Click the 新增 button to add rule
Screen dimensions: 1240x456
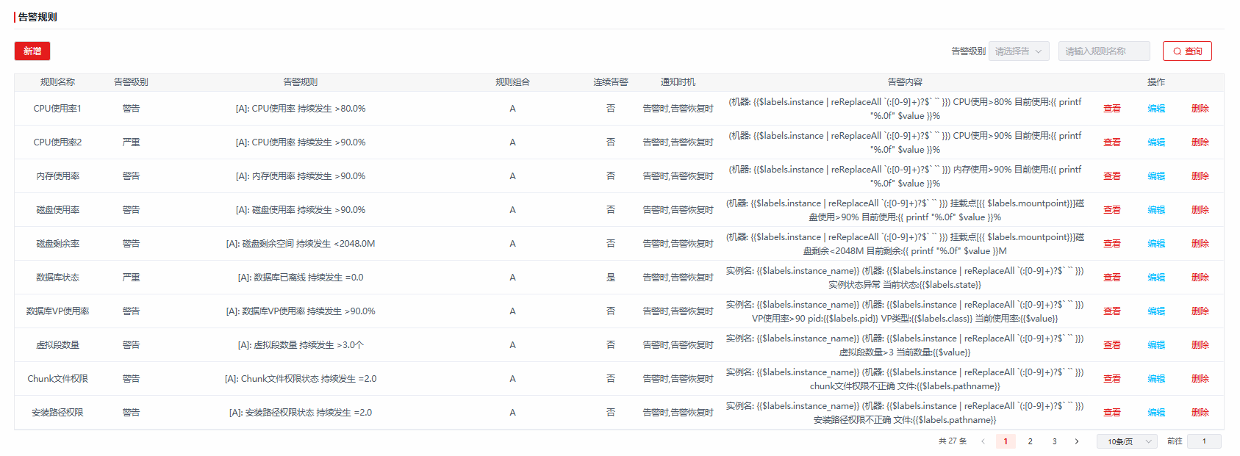coord(32,51)
